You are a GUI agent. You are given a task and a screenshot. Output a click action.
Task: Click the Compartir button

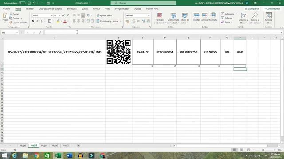tap(252, 9)
